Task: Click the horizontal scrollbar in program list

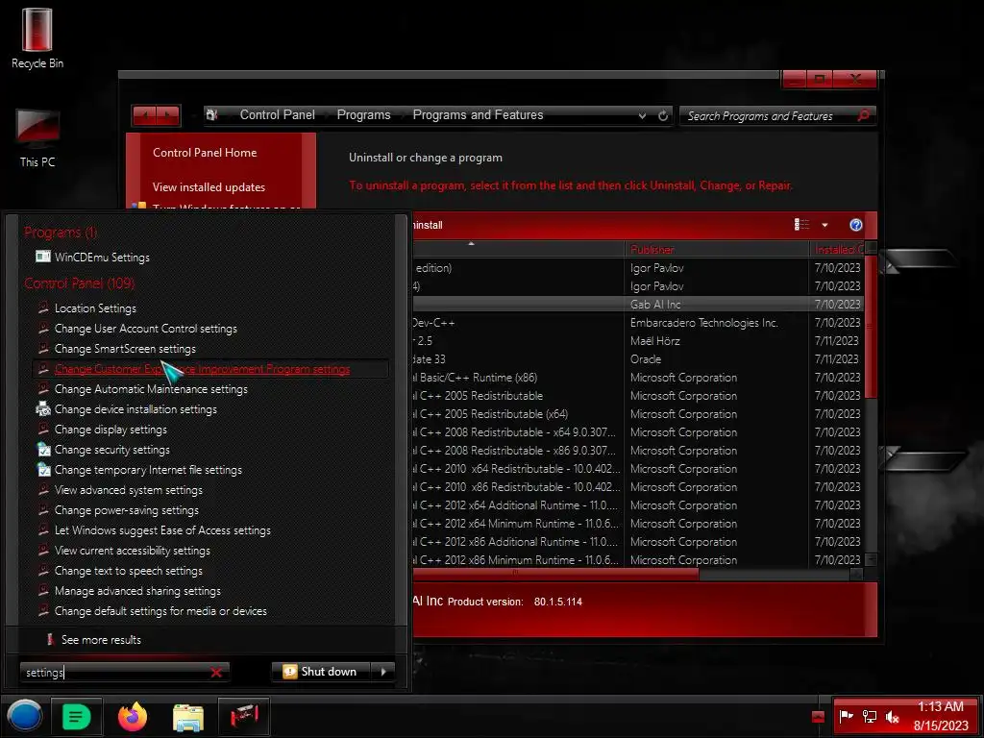Action: pos(555,574)
